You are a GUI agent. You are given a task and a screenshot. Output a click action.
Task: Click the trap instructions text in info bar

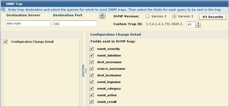(114, 10)
